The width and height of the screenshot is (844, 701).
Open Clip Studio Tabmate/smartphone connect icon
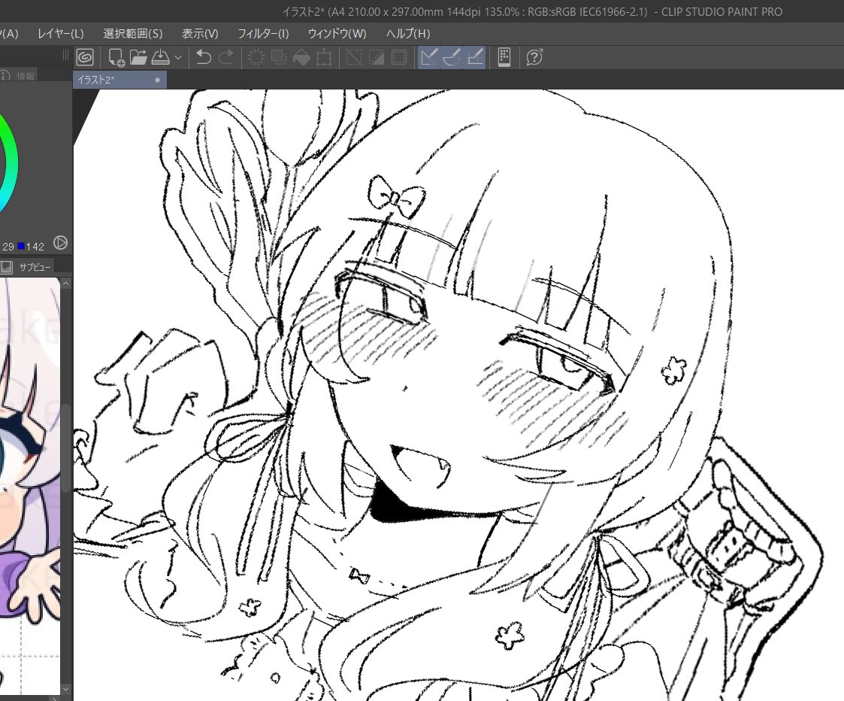pyautogui.click(x=504, y=57)
